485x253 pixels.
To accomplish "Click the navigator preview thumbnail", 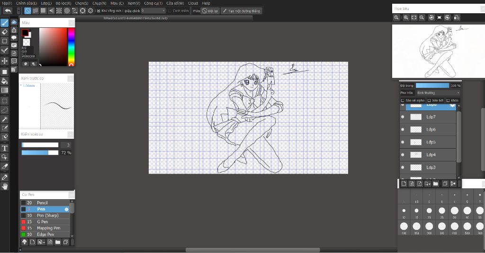I will point(438,51).
